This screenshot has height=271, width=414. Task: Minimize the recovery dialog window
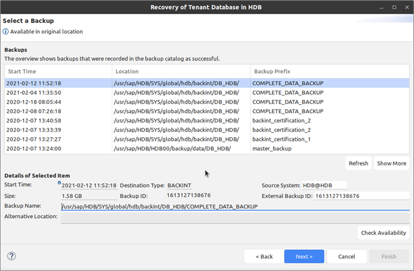[382, 8]
